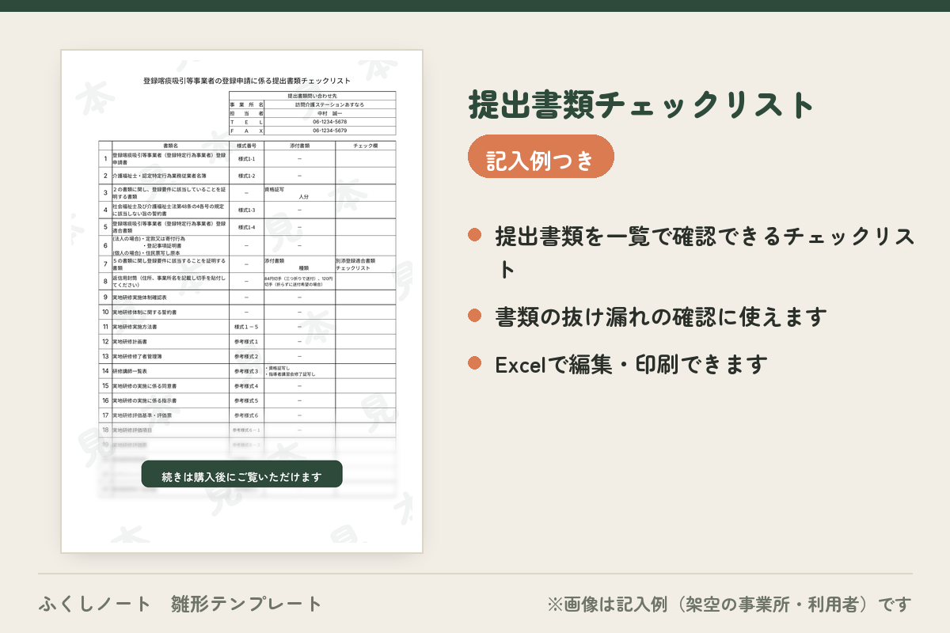Image resolution: width=950 pixels, height=633 pixels.
Task: Click the 担当者 label cell
Action: pyautogui.click(x=247, y=113)
